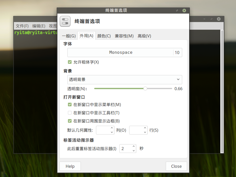This screenshot has height=177, width=236.
Task: Maximize the background terminal window
Action: (x=212, y=19)
